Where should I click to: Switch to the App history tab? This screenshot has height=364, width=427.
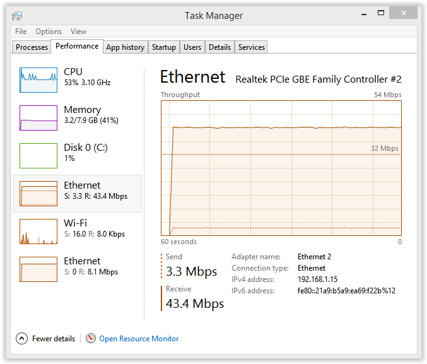click(125, 47)
